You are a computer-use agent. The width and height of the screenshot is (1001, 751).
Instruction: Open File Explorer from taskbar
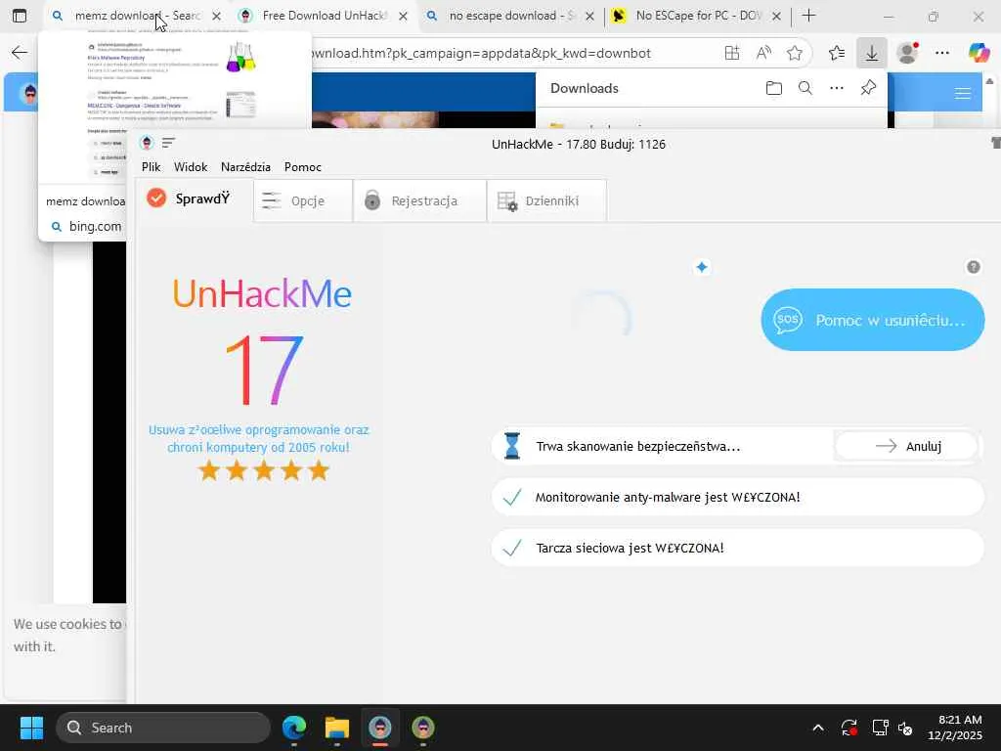point(337,728)
